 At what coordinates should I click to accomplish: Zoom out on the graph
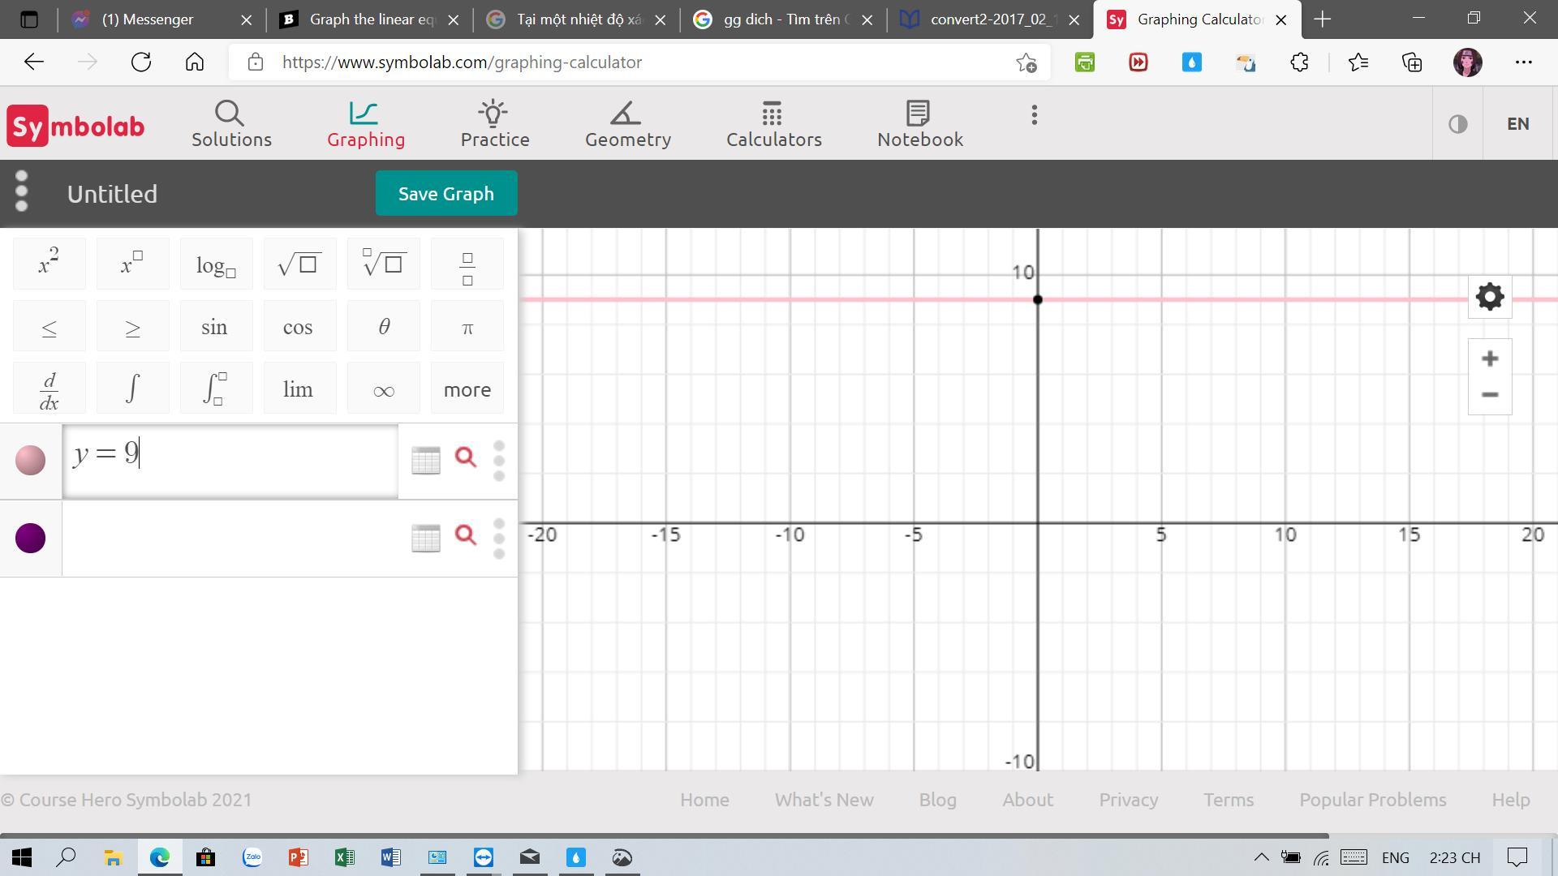click(x=1489, y=395)
